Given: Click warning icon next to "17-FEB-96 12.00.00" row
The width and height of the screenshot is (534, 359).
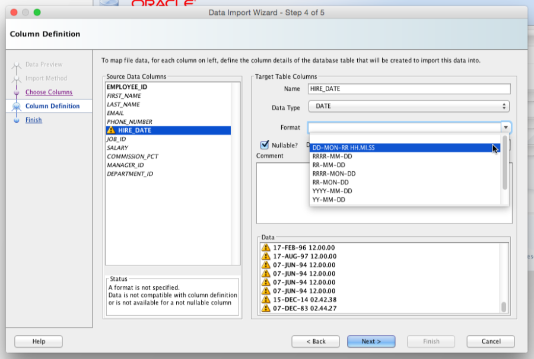Looking at the screenshot, I should click(x=267, y=248).
